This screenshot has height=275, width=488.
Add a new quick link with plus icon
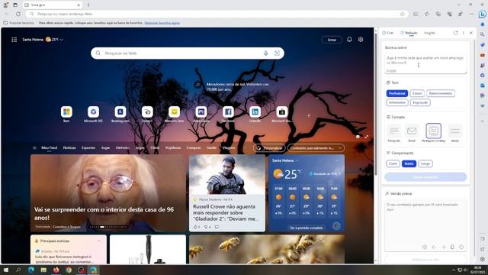coord(308,115)
